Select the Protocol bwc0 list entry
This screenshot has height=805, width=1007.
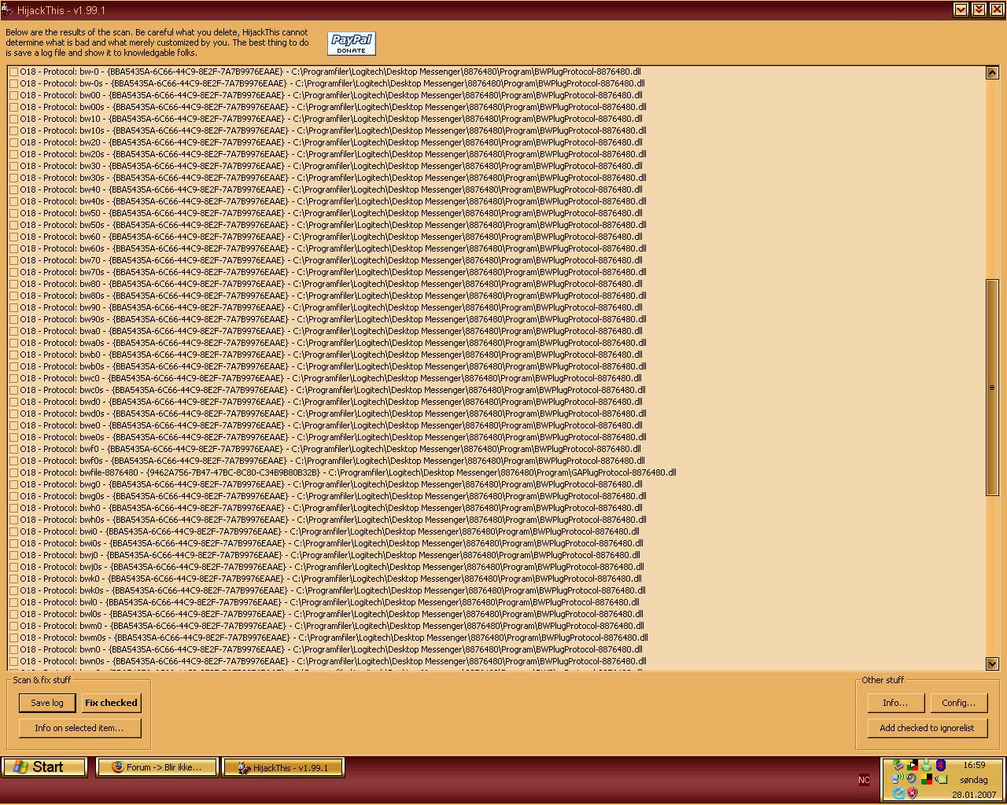pos(330,378)
